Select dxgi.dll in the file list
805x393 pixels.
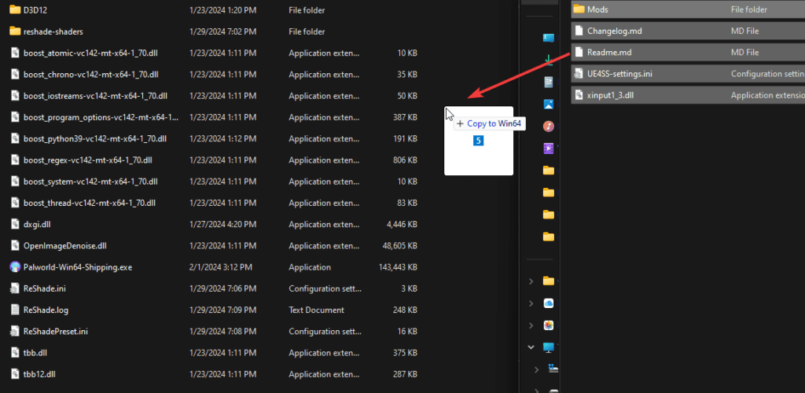37,224
